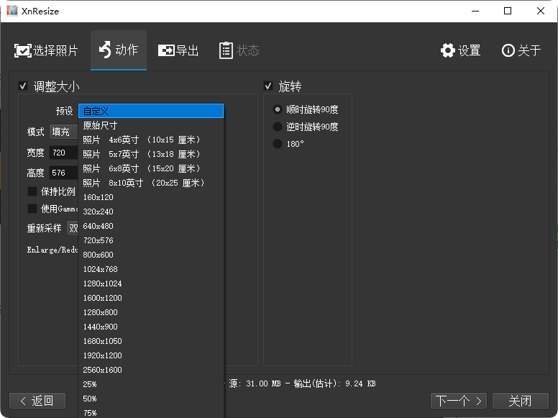Click the XnResize app icon in title bar
558x418 pixels.
click(12, 11)
